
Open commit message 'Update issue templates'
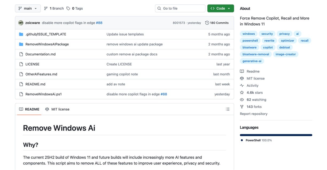[125, 34]
